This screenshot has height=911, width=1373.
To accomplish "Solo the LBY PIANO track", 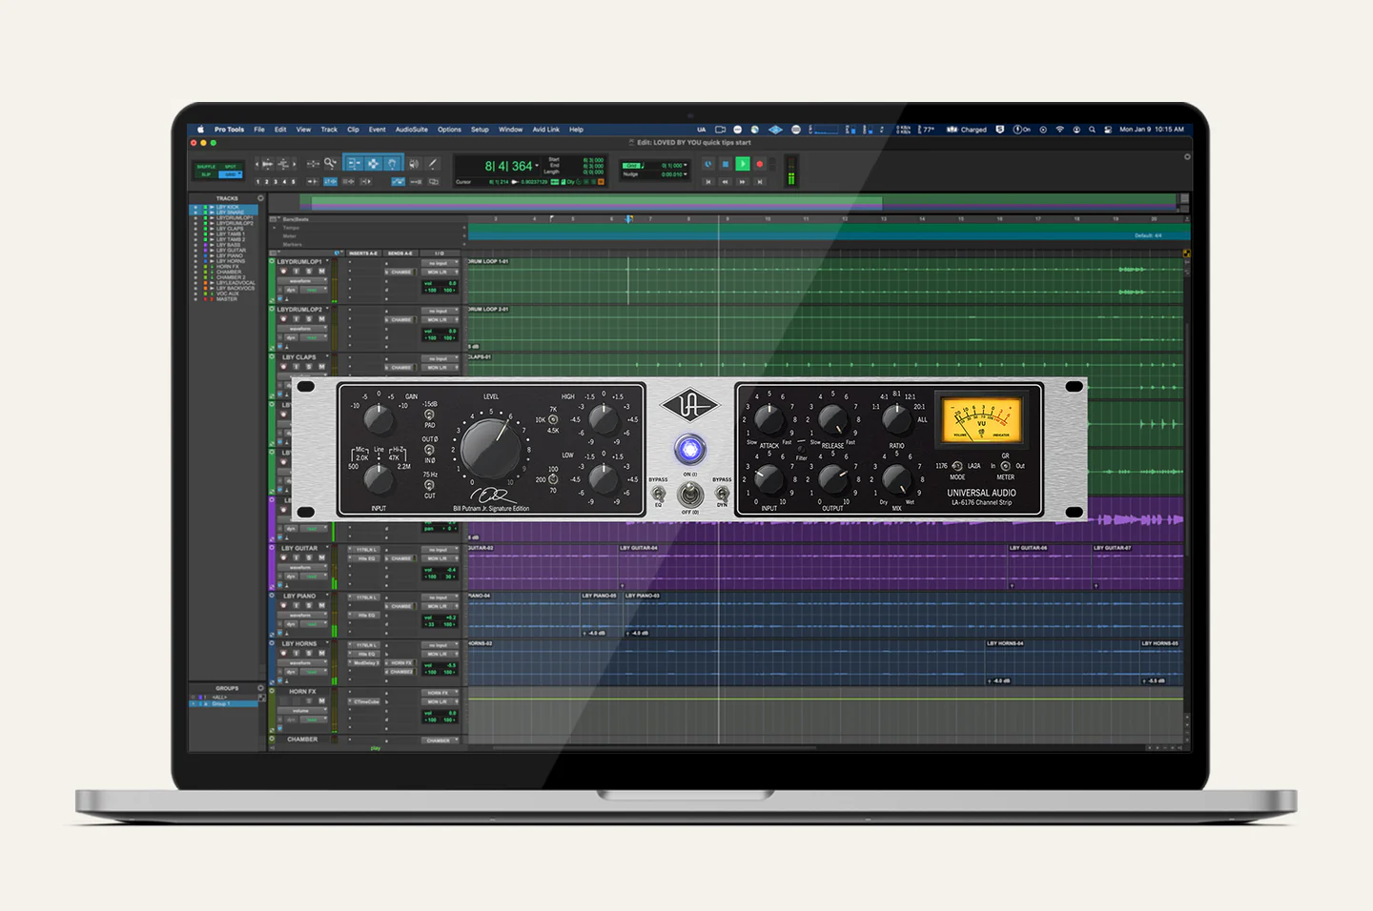I will (x=308, y=606).
